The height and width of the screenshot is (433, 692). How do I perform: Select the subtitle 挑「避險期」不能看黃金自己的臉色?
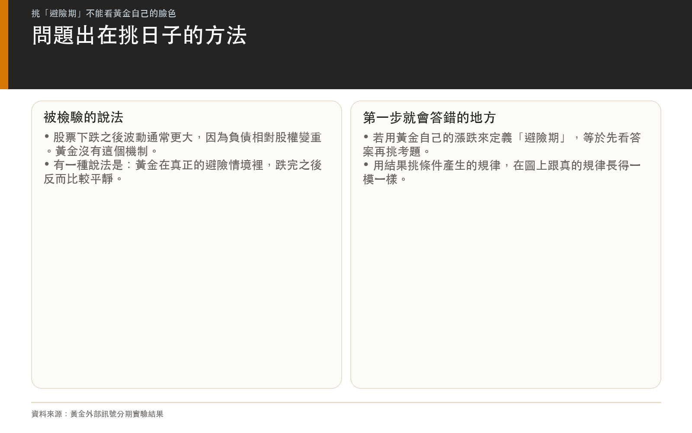point(104,13)
